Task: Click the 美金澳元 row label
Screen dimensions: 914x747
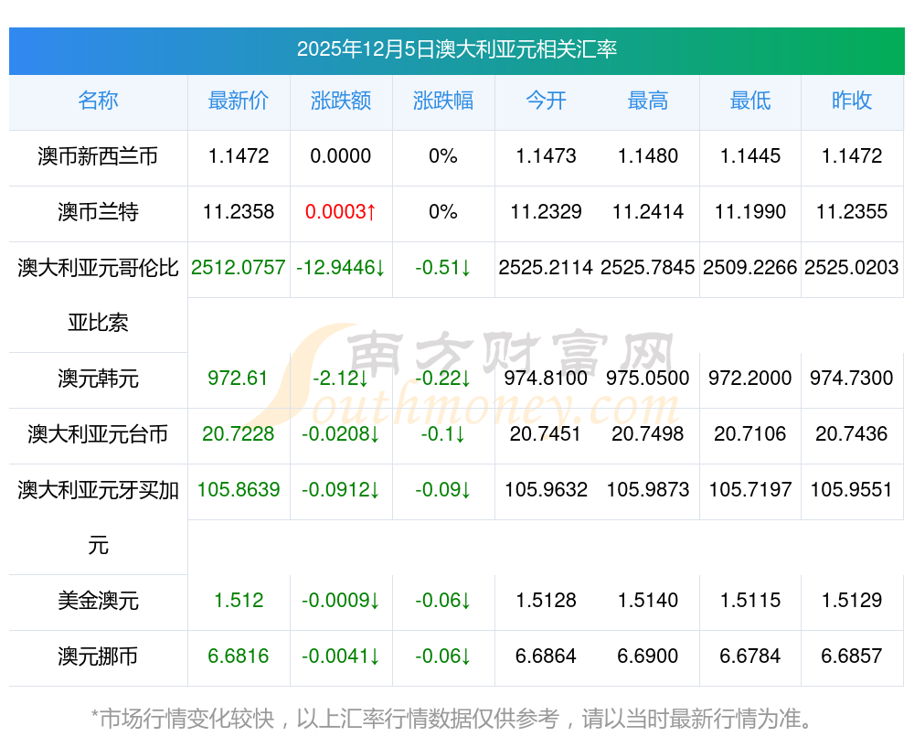Action: pos(98,601)
